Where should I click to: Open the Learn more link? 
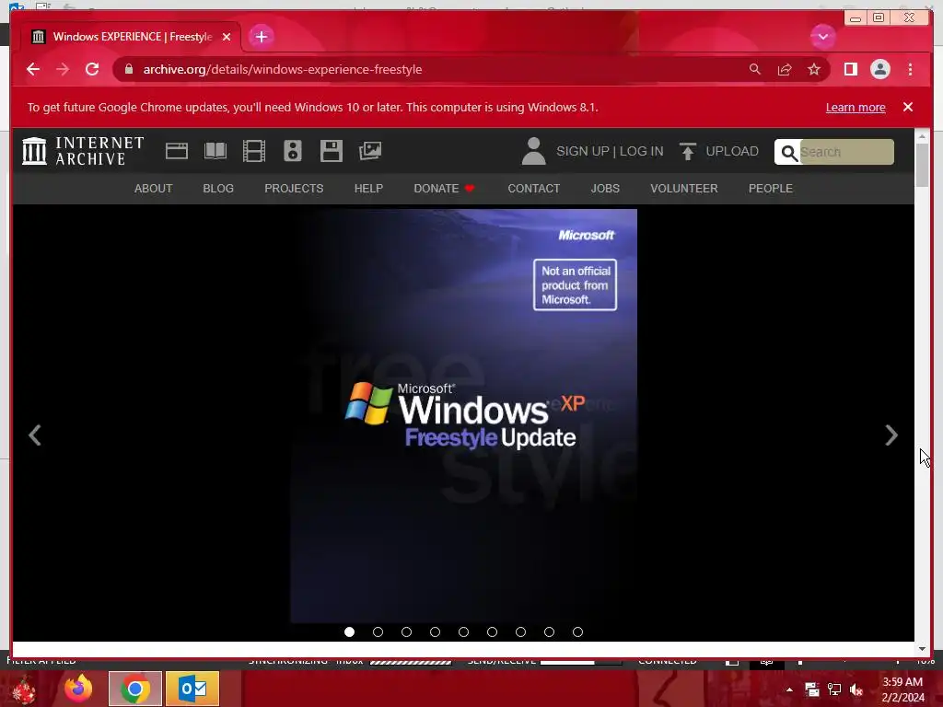(x=856, y=107)
